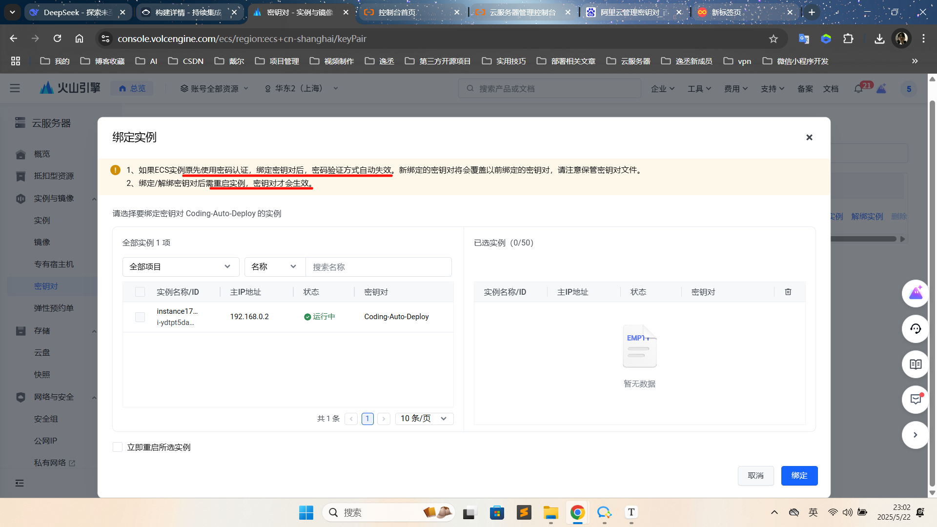Open 私有网络 external link in sidebar
937x527 pixels.
point(55,463)
